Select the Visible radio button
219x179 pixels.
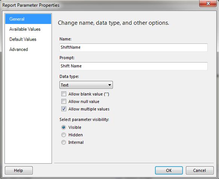[x=64, y=127]
